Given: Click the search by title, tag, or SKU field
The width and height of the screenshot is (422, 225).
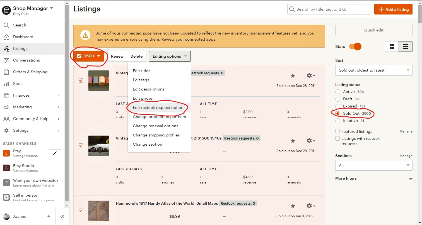Looking at the screenshot, I should click(x=329, y=9).
